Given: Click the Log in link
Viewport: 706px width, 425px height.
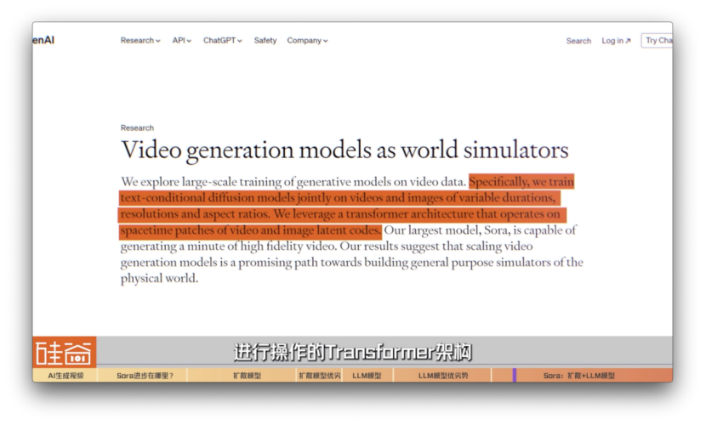Looking at the screenshot, I should pos(616,41).
